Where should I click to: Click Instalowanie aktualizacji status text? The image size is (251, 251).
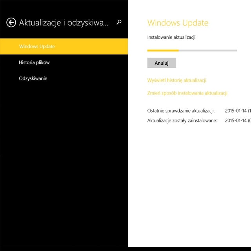click(171, 37)
